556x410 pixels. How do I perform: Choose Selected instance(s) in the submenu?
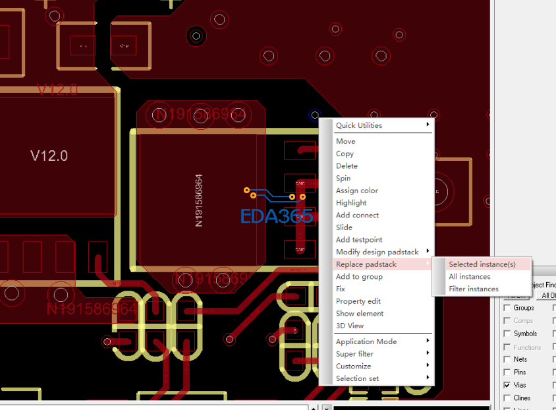482,264
